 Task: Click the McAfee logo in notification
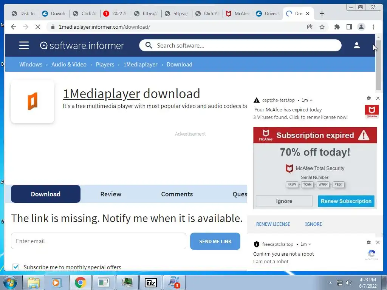pos(372,111)
